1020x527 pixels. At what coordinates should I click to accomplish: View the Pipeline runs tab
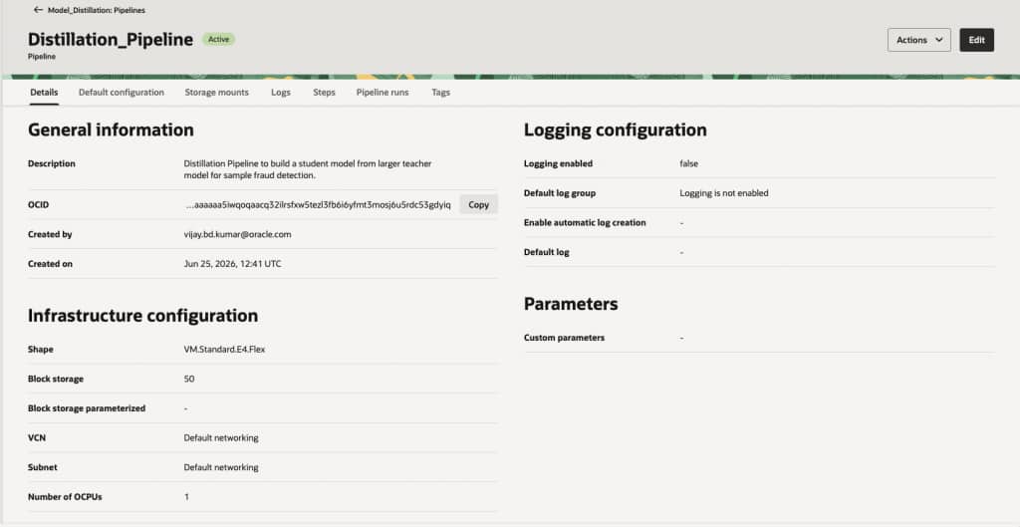pos(382,93)
